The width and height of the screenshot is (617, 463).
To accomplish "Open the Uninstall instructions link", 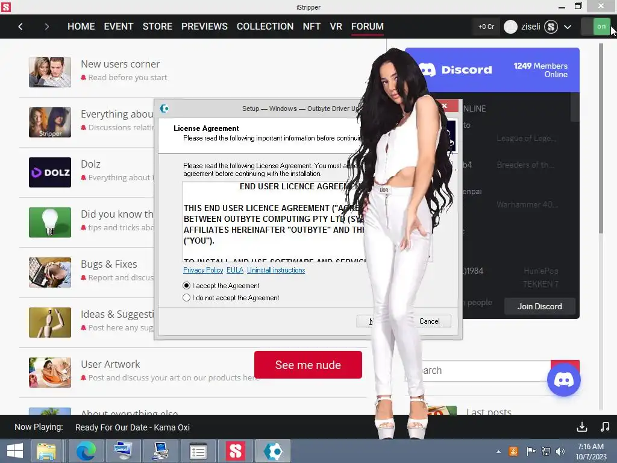I will (276, 270).
